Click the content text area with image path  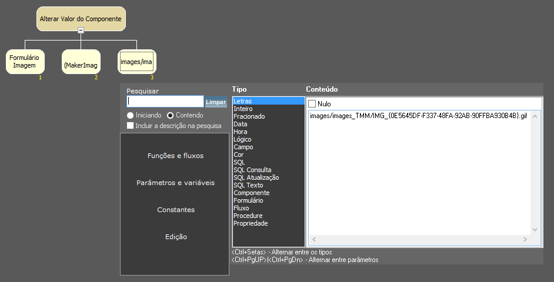pyautogui.click(x=418, y=170)
